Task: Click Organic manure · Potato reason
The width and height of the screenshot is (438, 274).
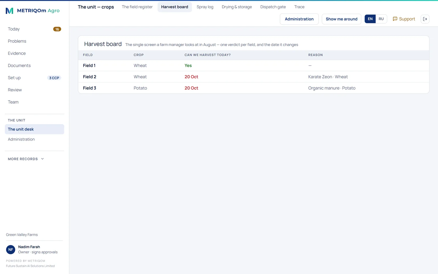Action: (x=332, y=88)
